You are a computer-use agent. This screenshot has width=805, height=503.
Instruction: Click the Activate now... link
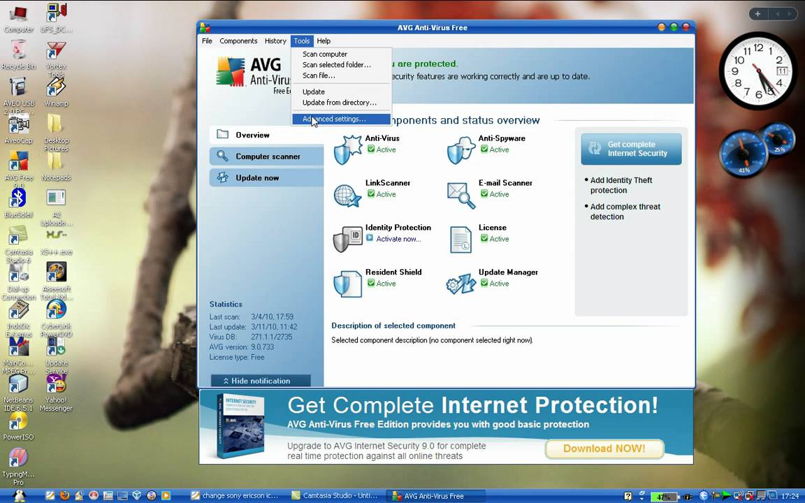pos(398,239)
